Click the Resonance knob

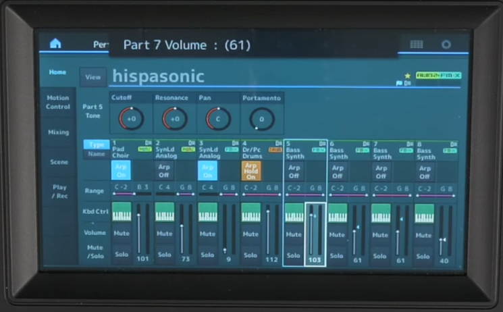pyautogui.click(x=174, y=119)
